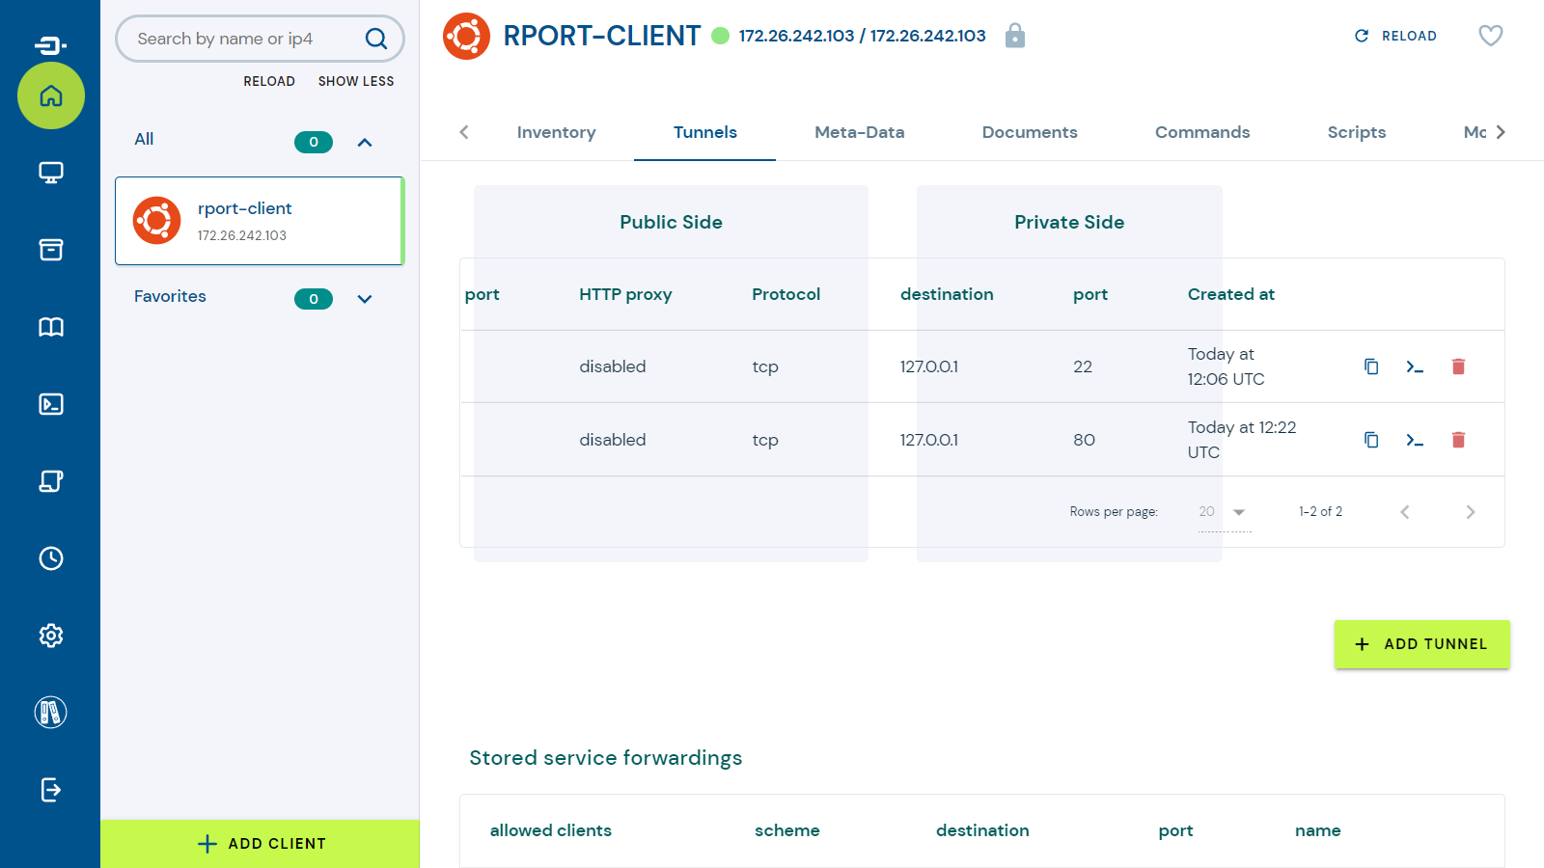Open the rows per page dropdown
Viewport: 1544px width, 868px height.
click(1224, 512)
